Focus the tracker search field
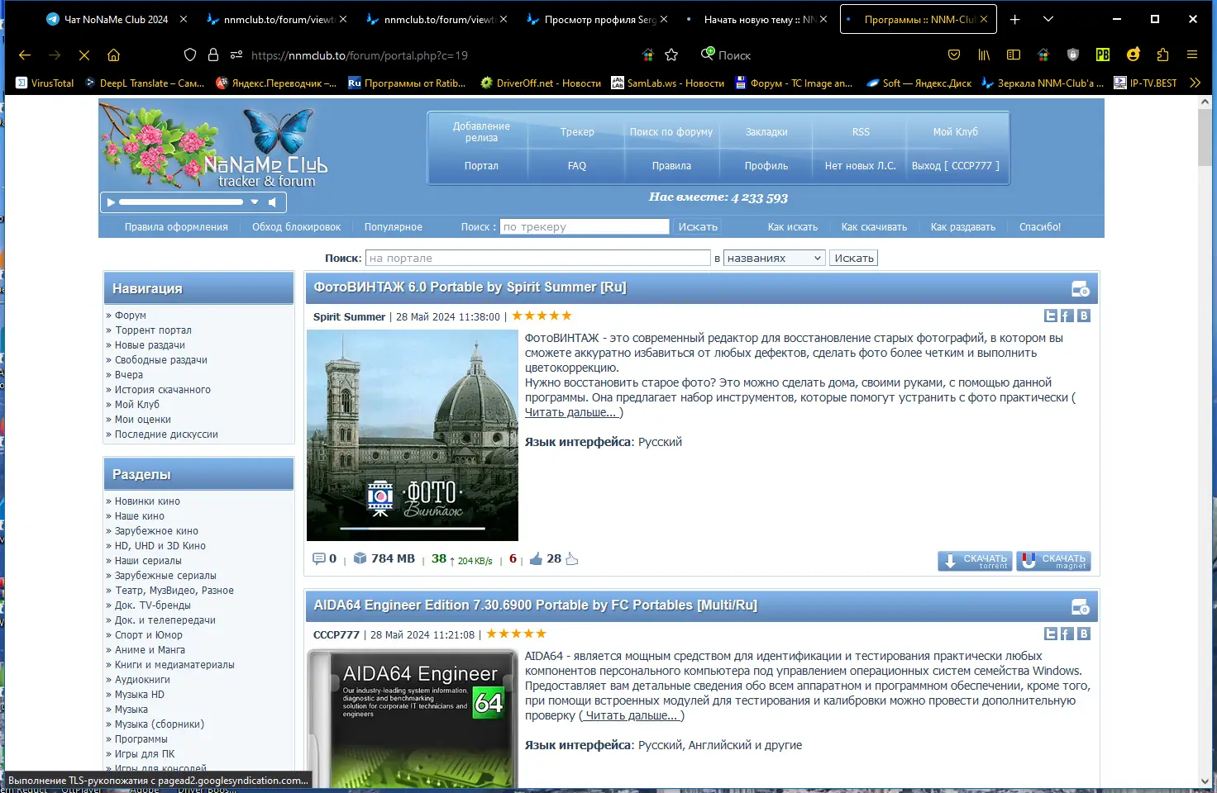This screenshot has width=1217, height=793. 584,227
